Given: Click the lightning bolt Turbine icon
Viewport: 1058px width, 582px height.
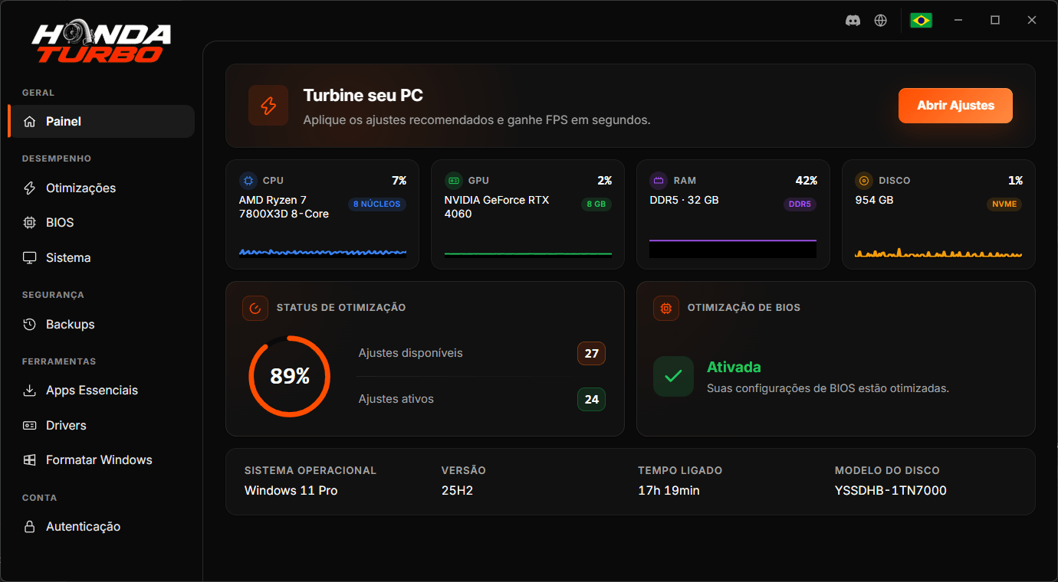Looking at the screenshot, I should point(268,106).
